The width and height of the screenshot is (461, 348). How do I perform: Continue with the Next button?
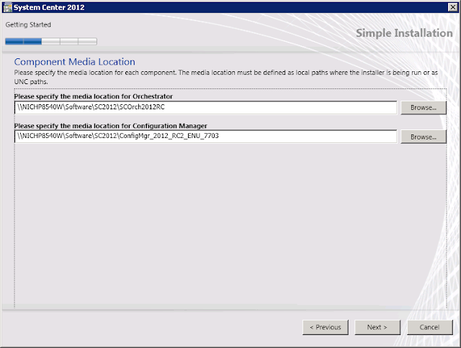click(x=377, y=327)
